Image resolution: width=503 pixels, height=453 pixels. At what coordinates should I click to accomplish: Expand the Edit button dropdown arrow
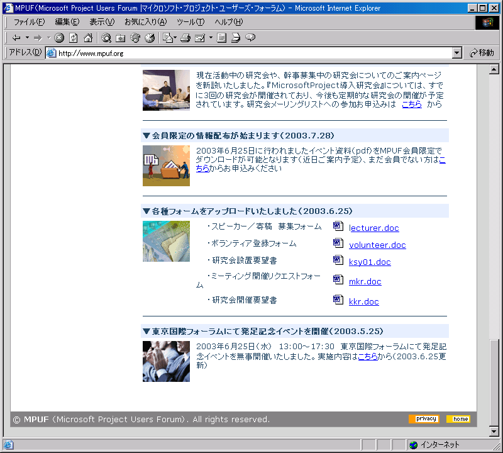tap(211, 38)
